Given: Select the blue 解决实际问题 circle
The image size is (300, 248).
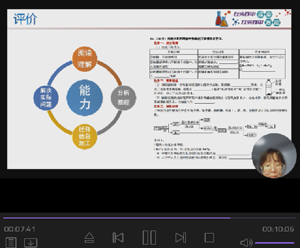Looking at the screenshot, I should (x=46, y=97).
